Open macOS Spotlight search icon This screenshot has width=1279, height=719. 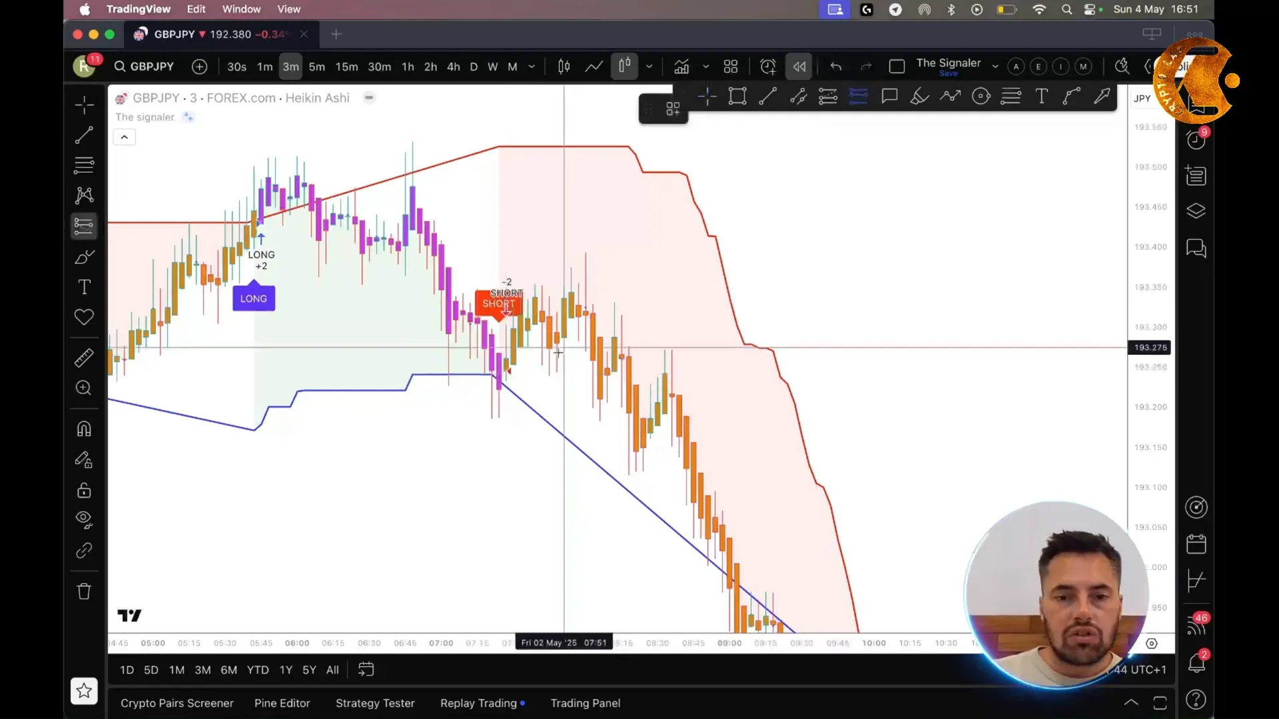point(1066,9)
